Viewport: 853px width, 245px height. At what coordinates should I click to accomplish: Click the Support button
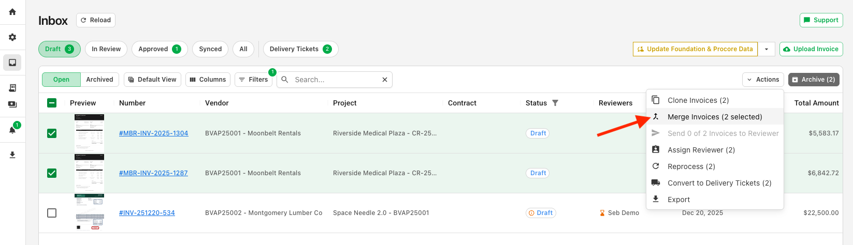tap(821, 20)
